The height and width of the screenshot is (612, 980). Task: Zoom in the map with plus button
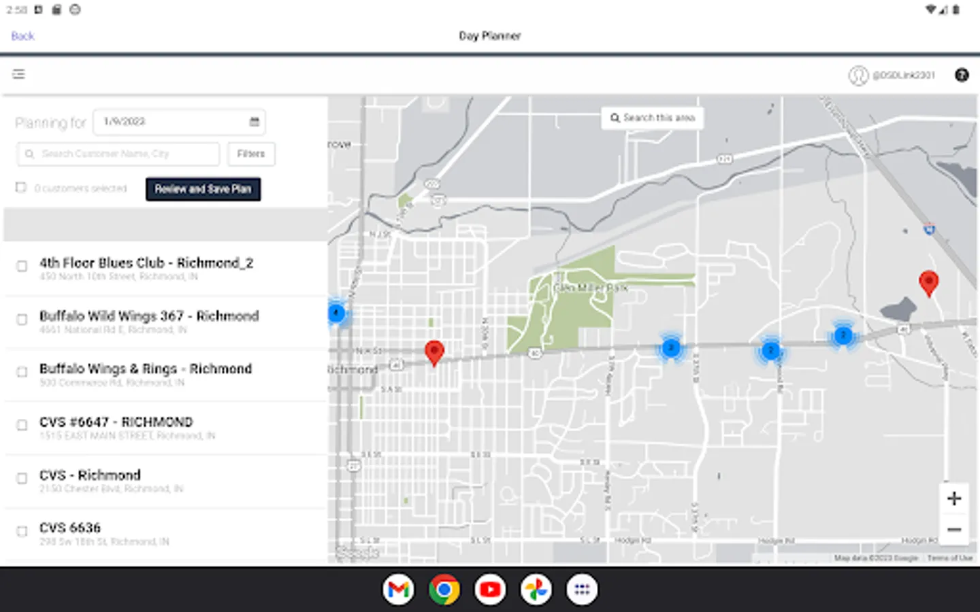click(954, 498)
